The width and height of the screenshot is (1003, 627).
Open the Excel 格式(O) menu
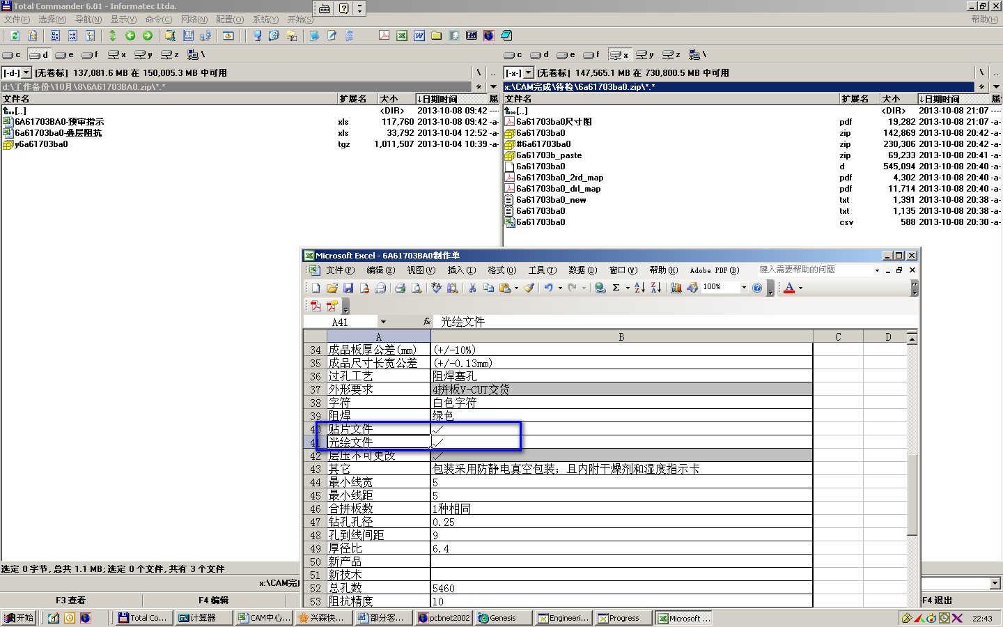pyautogui.click(x=501, y=270)
